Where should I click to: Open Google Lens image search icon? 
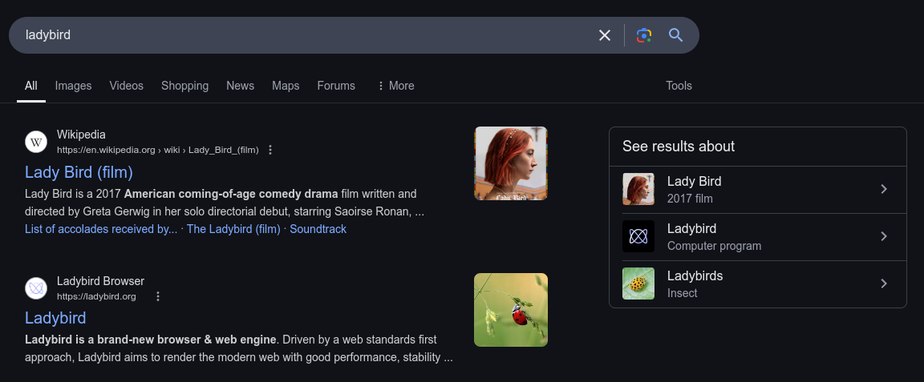644,35
